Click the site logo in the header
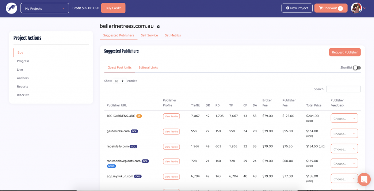This screenshot has height=191, width=374. pos(11,8)
